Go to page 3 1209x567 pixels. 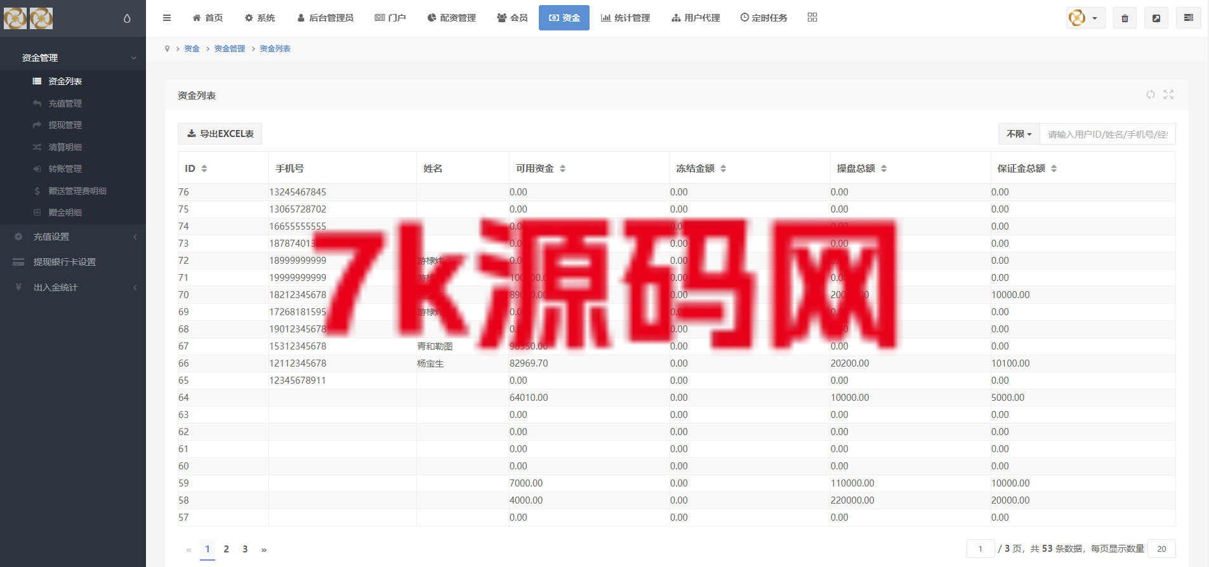pos(245,549)
